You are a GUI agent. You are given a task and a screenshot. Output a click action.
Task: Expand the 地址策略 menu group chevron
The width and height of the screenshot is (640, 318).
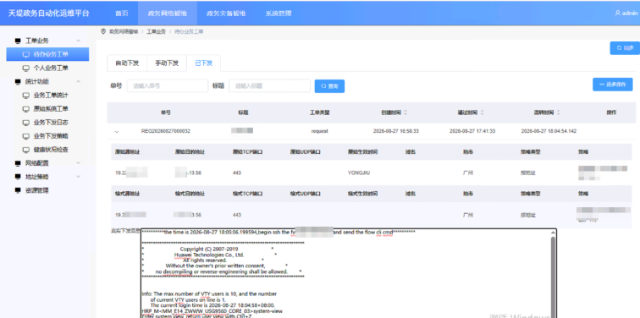79,177
